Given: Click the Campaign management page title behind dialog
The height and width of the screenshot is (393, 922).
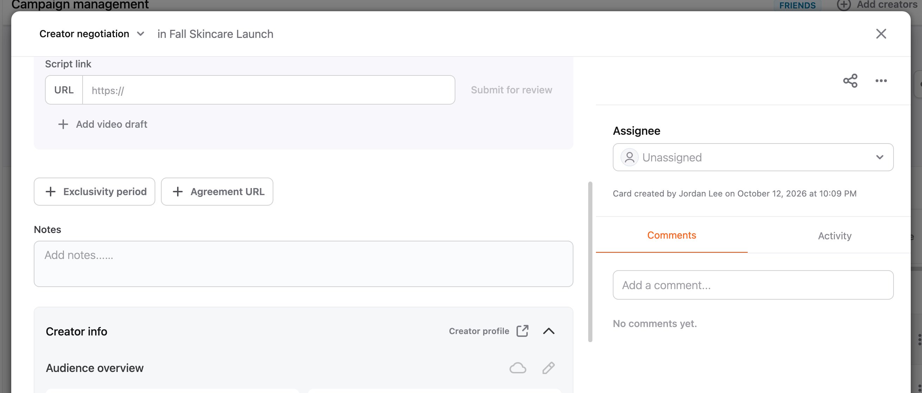Looking at the screenshot, I should pos(80,5).
